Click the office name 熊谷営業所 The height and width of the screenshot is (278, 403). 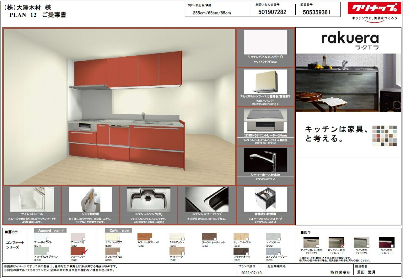(340, 272)
